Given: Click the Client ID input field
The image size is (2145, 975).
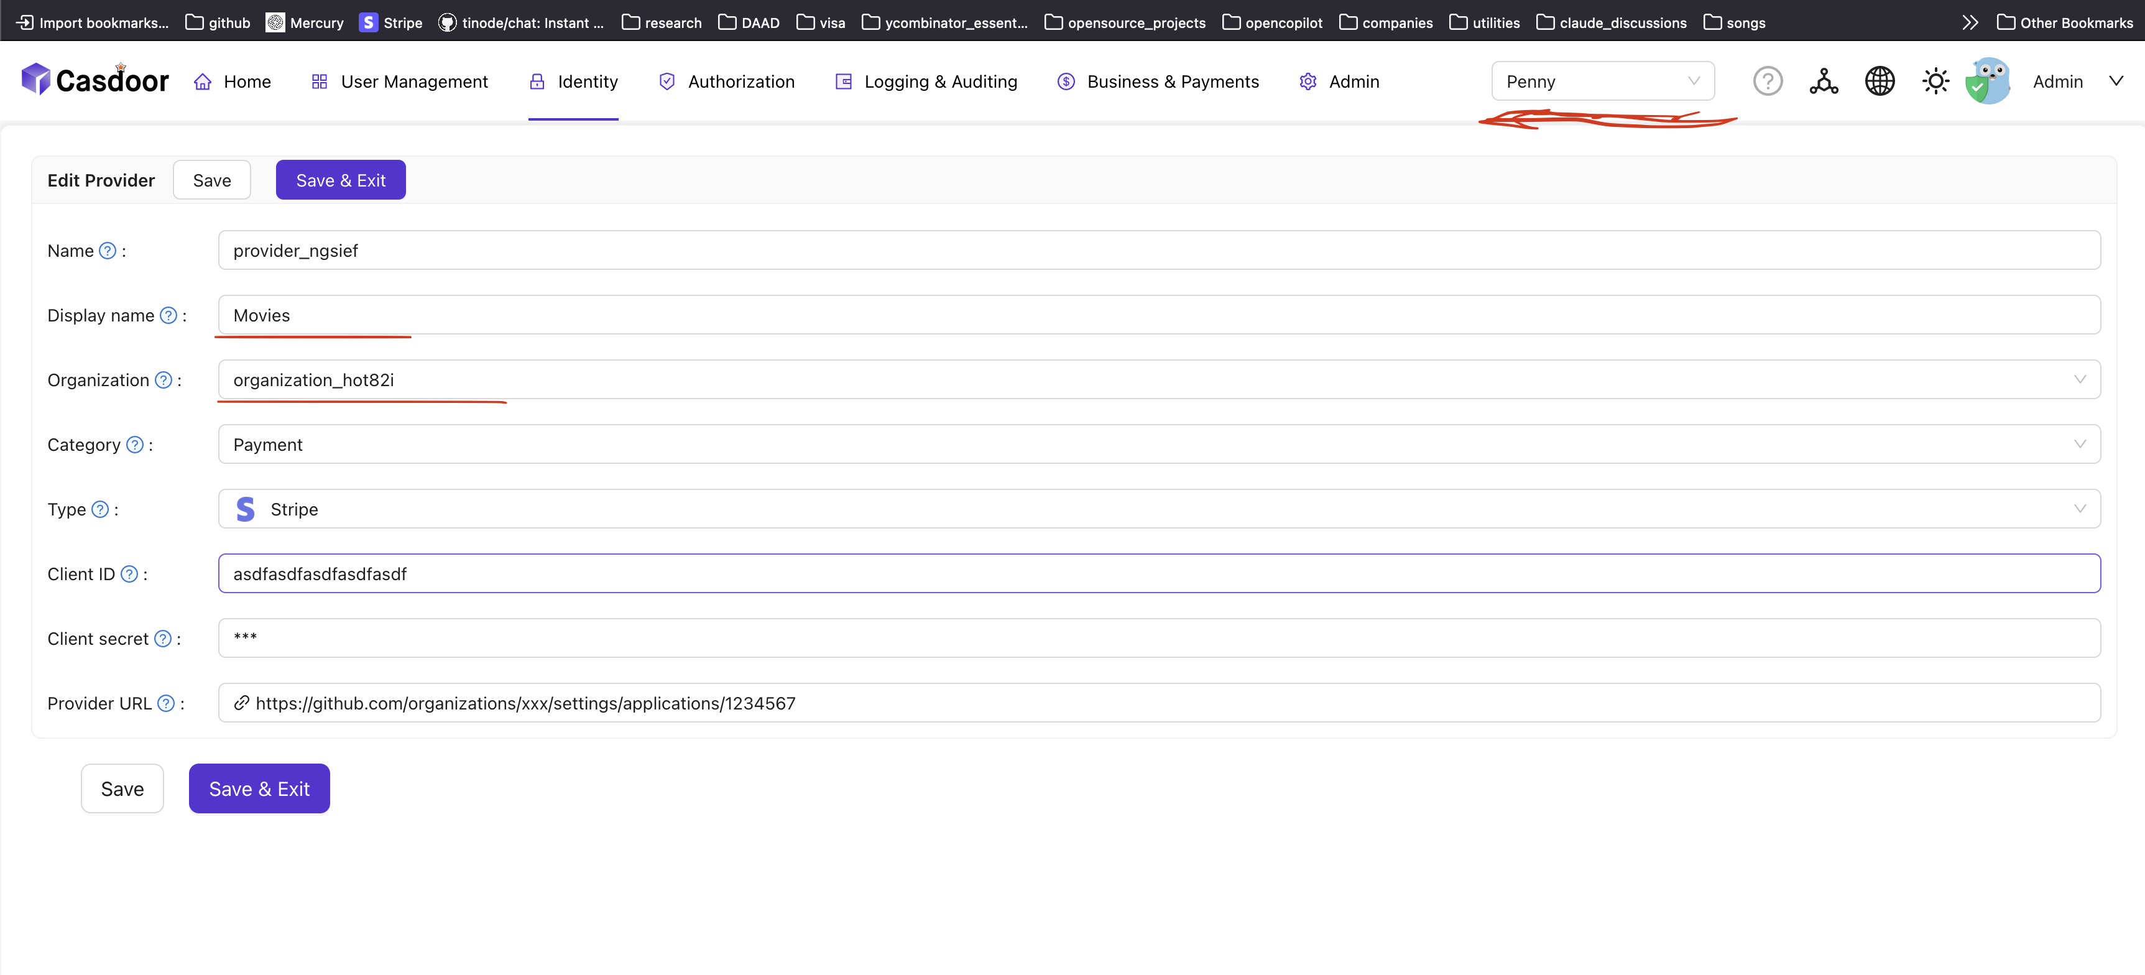Looking at the screenshot, I should coord(1158,574).
